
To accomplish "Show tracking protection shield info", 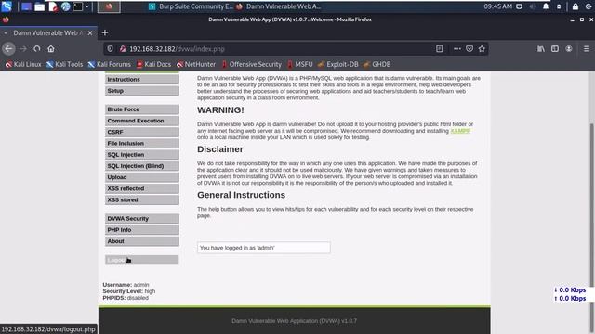I will pos(110,49).
